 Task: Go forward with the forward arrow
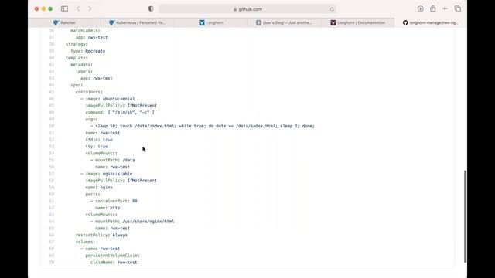[x=90, y=8]
